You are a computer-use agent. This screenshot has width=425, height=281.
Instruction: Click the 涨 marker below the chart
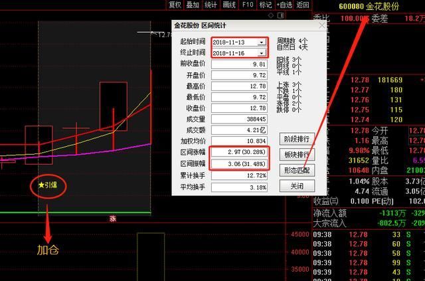(113, 219)
